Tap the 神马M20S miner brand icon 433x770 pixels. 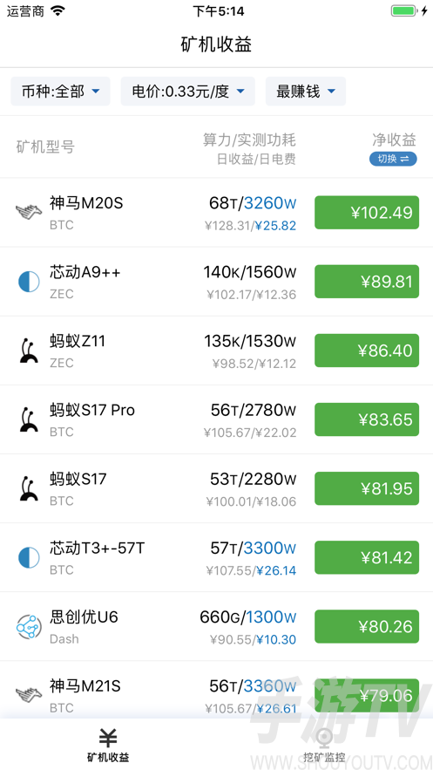29,213
